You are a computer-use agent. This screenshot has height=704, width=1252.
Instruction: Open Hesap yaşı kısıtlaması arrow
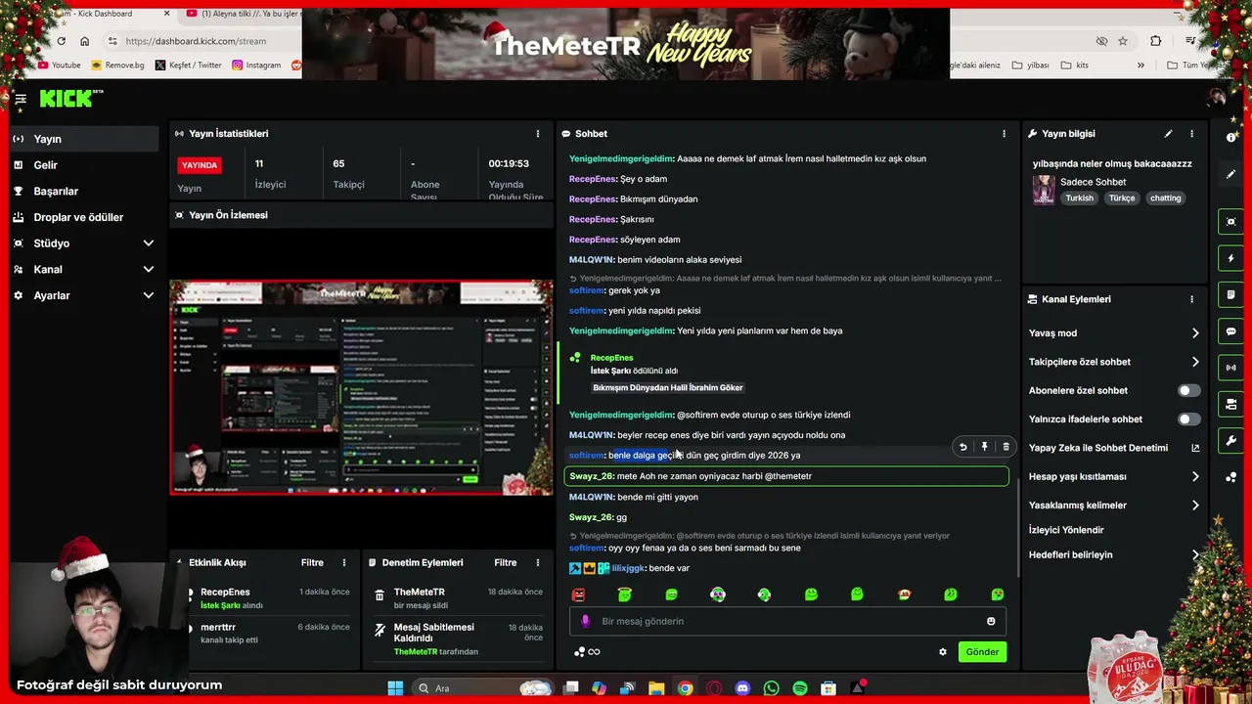coord(1194,477)
